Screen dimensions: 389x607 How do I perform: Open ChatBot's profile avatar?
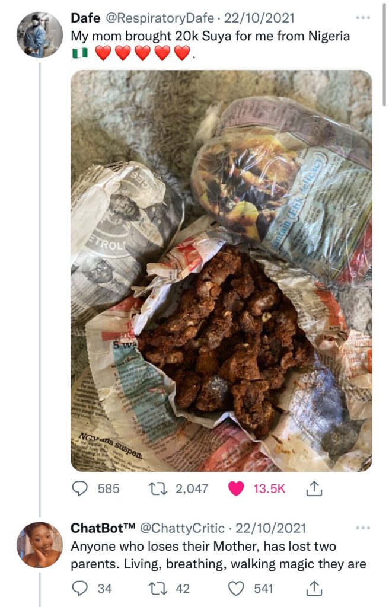click(39, 544)
